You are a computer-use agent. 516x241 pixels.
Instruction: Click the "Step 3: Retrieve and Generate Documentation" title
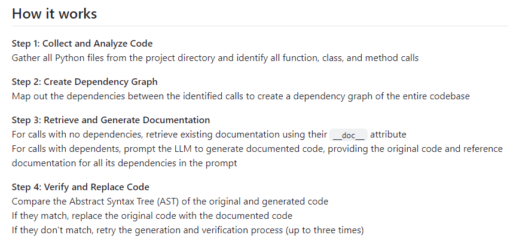tap(111, 120)
